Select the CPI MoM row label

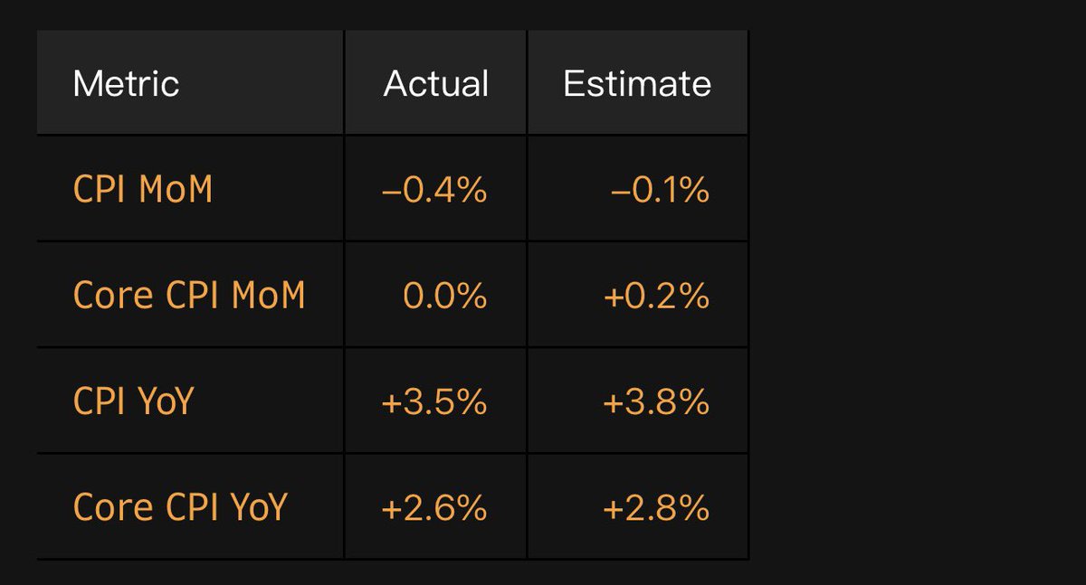tap(143, 190)
